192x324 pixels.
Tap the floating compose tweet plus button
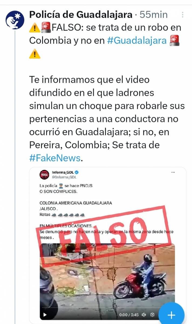[x=171, y=315]
